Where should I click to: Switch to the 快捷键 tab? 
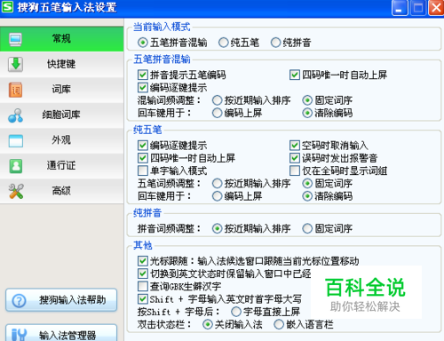click(x=61, y=64)
